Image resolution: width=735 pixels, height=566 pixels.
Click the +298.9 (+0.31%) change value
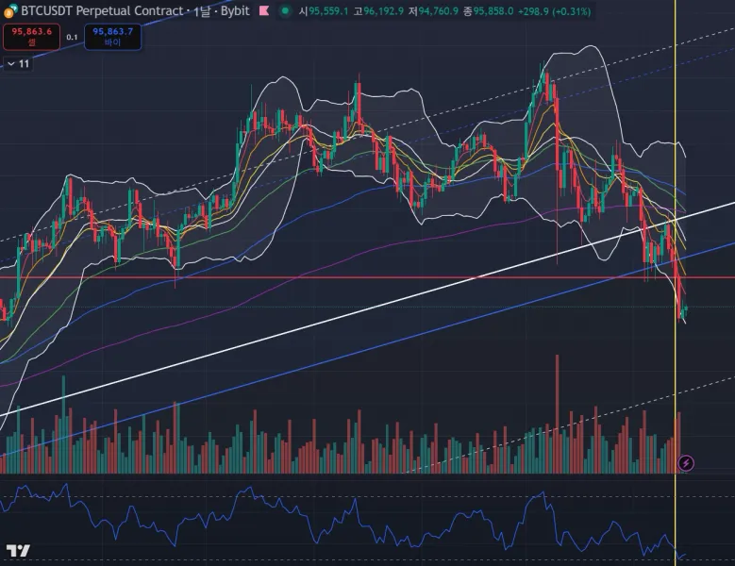[x=554, y=11]
